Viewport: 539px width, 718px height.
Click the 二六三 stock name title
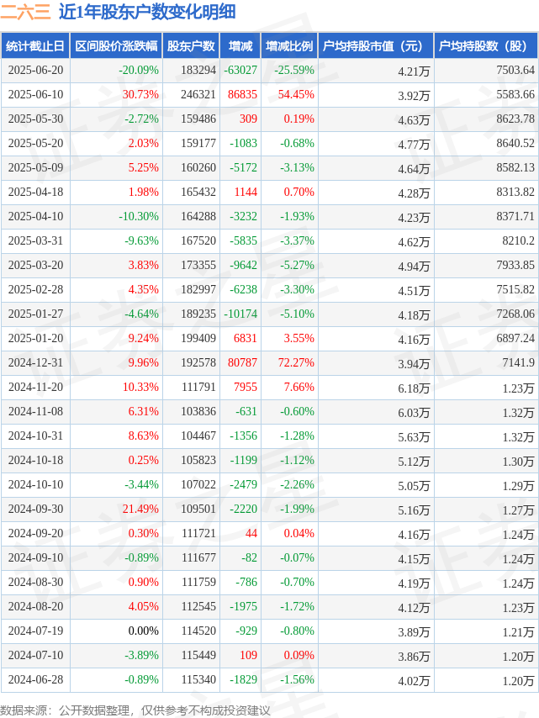(25, 12)
